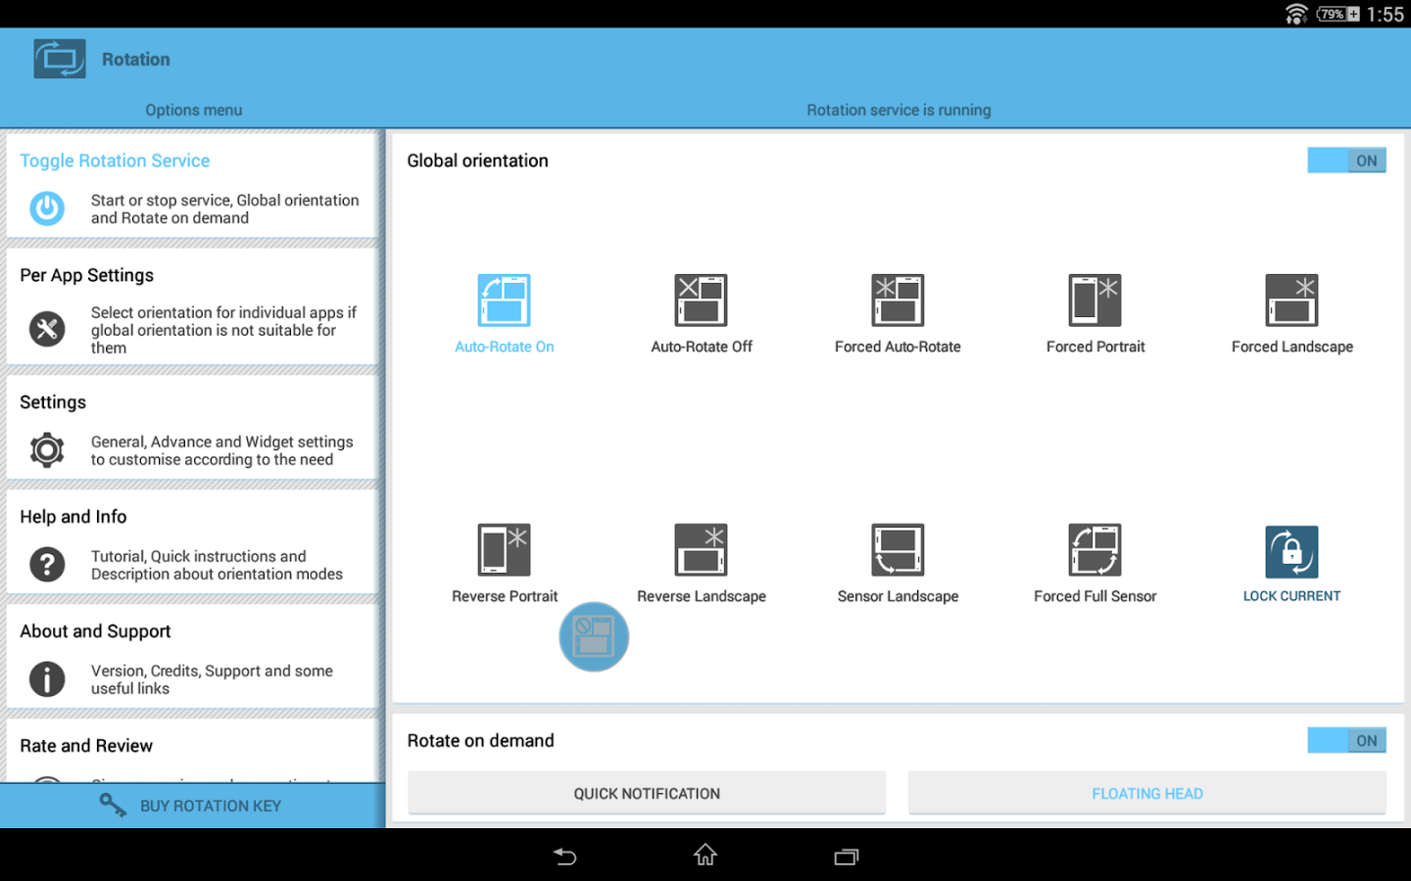Image resolution: width=1411 pixels, height=881 pixels.
Task: Click the Forced Auto-Rotate label
Action: (x=898, y=347)
